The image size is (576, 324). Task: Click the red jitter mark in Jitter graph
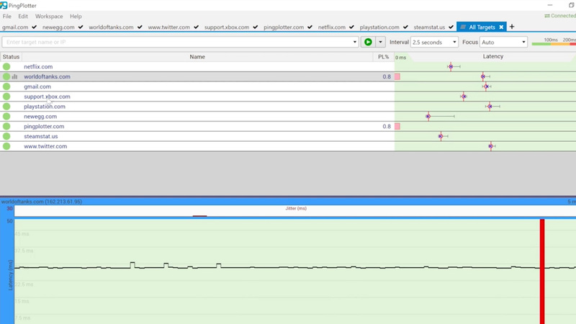pos(200,216)
